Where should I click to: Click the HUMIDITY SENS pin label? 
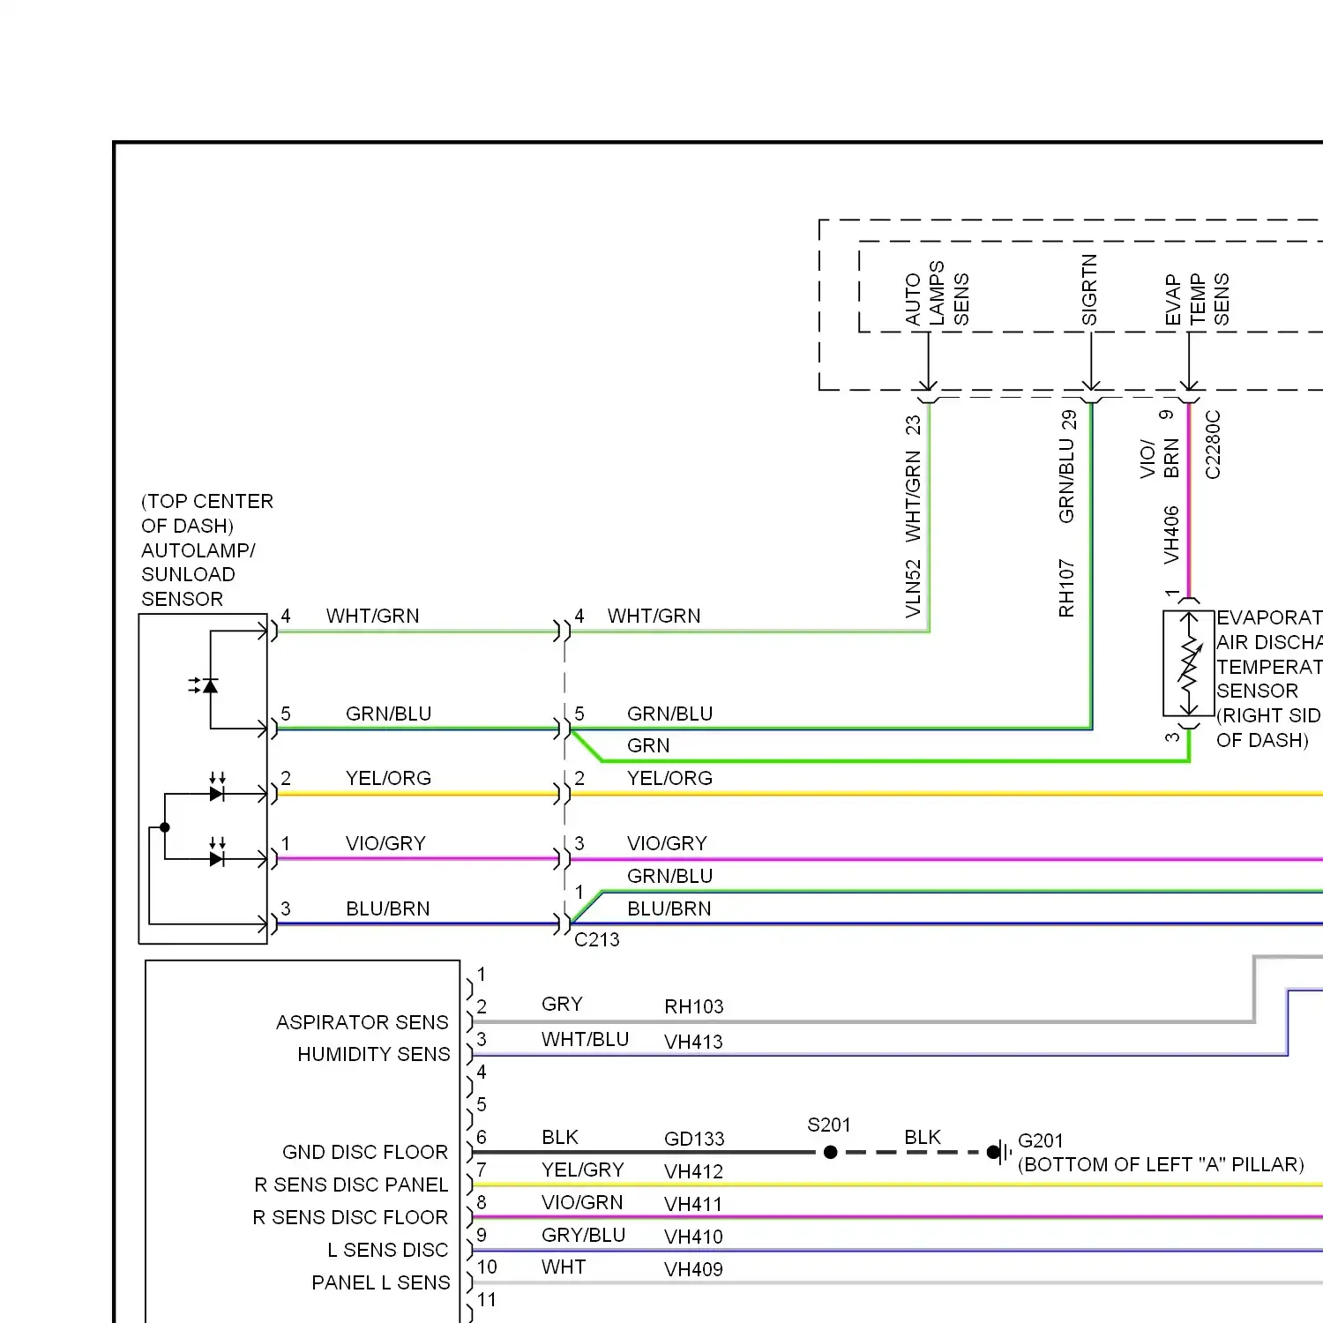click(374, 1054)
